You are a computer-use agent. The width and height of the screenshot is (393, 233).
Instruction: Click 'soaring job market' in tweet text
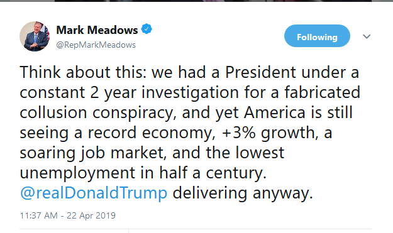[92, 153]
